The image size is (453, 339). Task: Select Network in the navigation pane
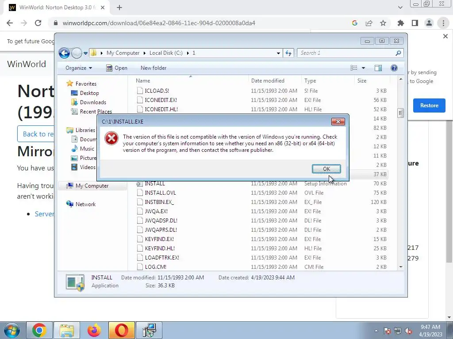click(85, 204)
